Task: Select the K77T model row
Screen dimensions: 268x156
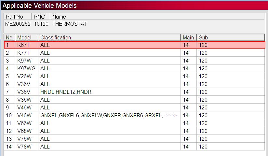Action: pos(135,53)
